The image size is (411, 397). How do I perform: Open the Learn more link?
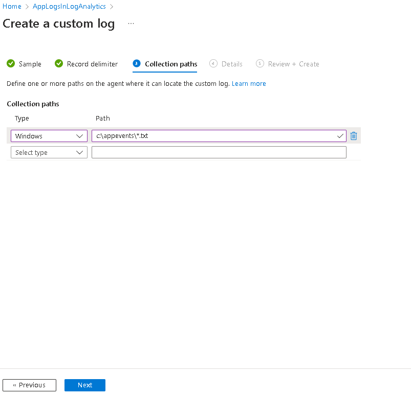[249, 83]
